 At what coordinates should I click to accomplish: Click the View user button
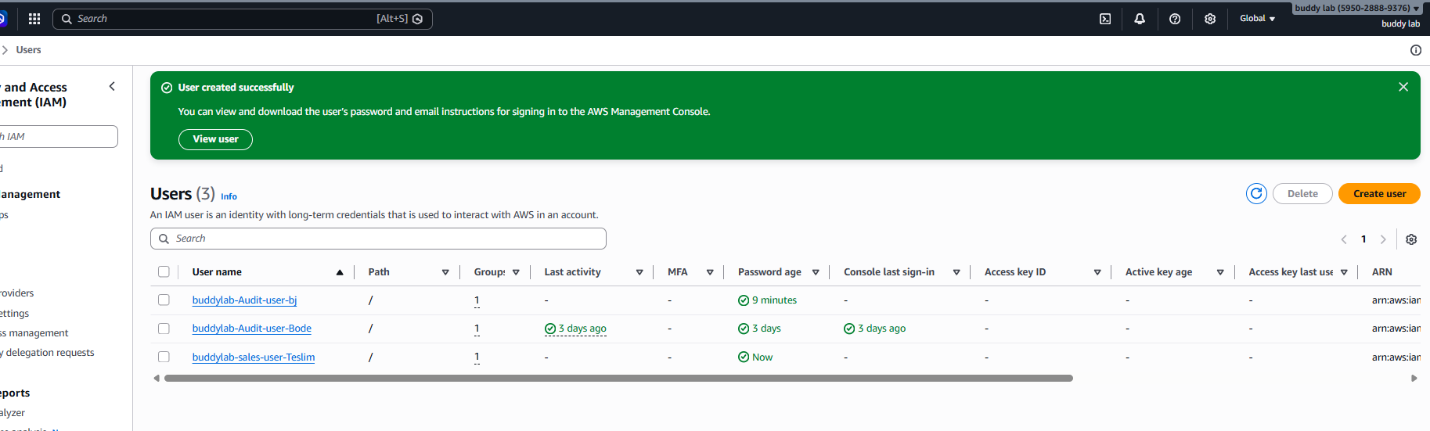(x=215, y=139)
